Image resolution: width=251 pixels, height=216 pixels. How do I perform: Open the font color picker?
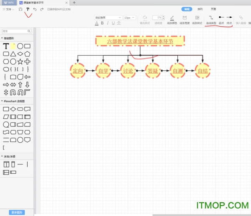(x=97, y=23)
